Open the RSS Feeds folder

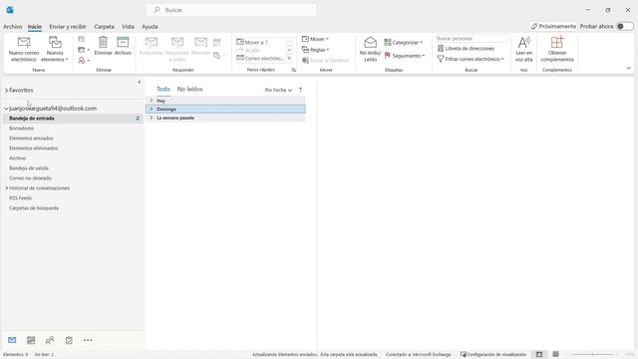click(x=20, y=197)
